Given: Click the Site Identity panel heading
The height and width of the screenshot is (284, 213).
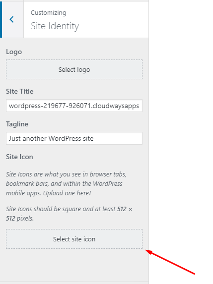Looking at the screenshot, I should [55, 26].
